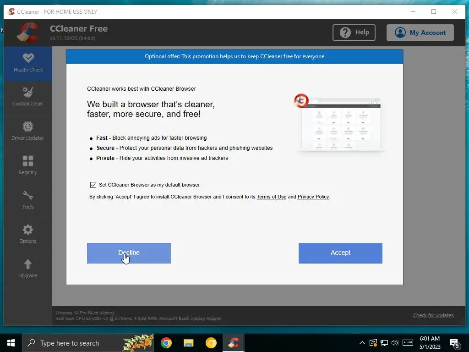Close the CCleaner window
This screenshot has width=469, height=352.
[x=455, y=11]
